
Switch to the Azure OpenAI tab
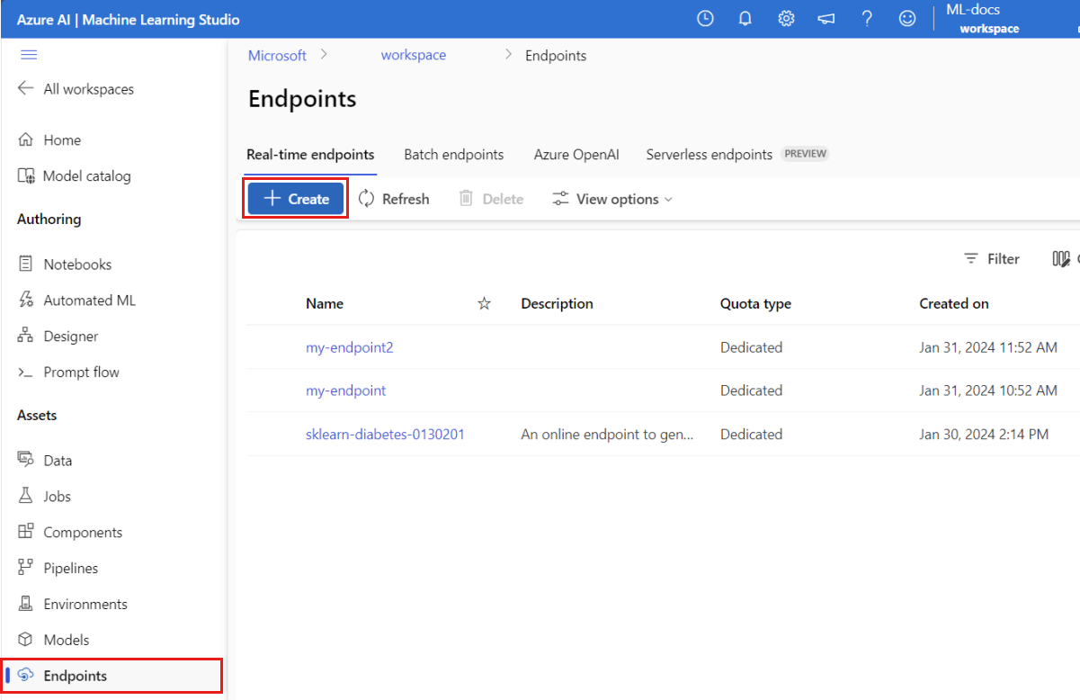[x=576, y=155]
